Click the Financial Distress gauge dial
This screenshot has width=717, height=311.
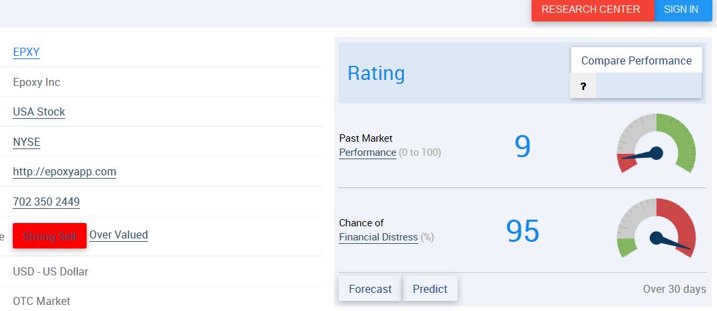pyautogui.click(x=656, y=228)
